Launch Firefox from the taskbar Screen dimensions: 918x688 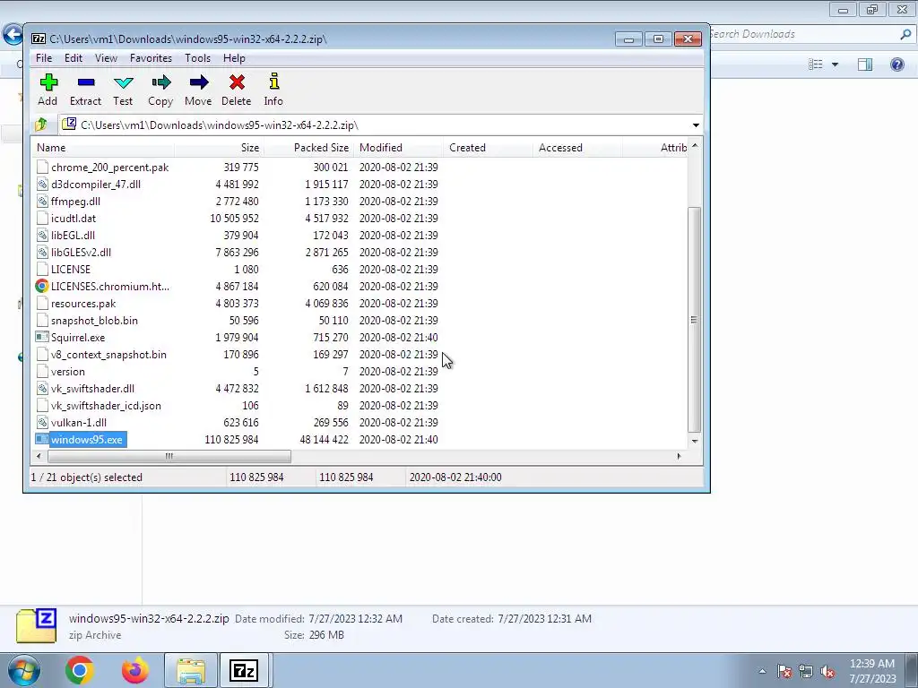pyautogui.click(x=134, y=670)
